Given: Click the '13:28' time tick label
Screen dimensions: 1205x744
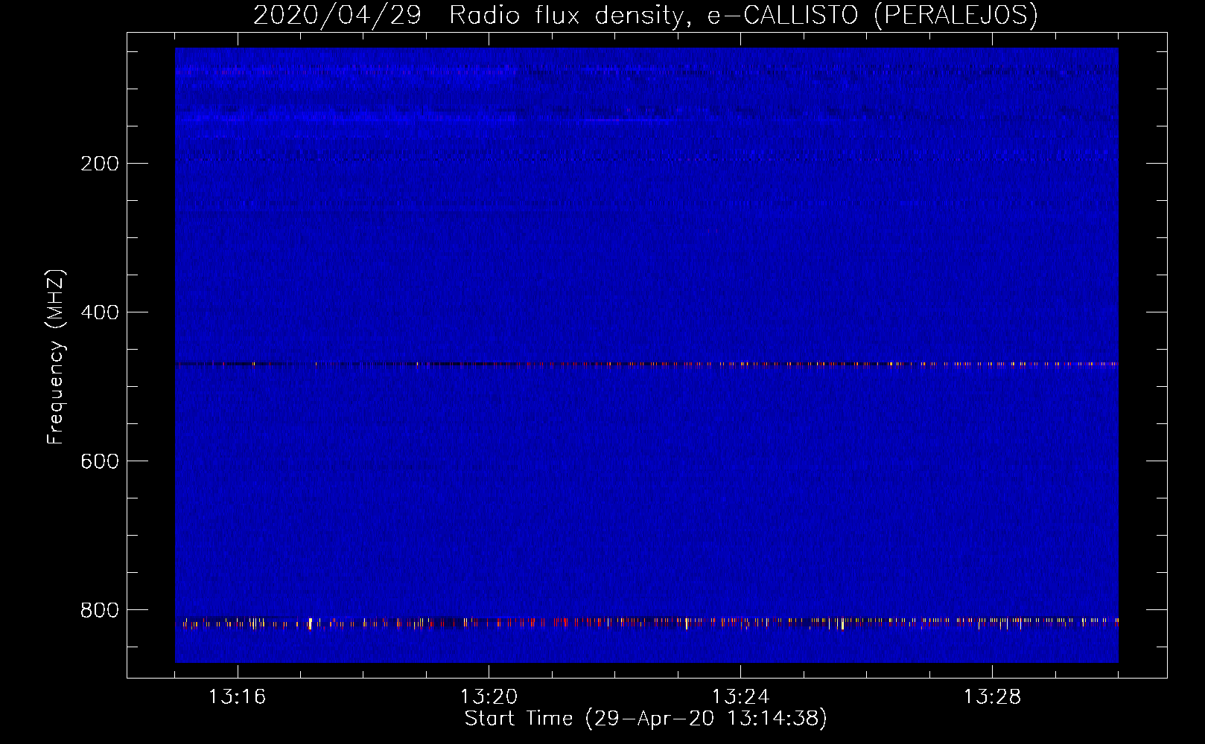Looking at the screenshot, I should [x=992, y=696].
